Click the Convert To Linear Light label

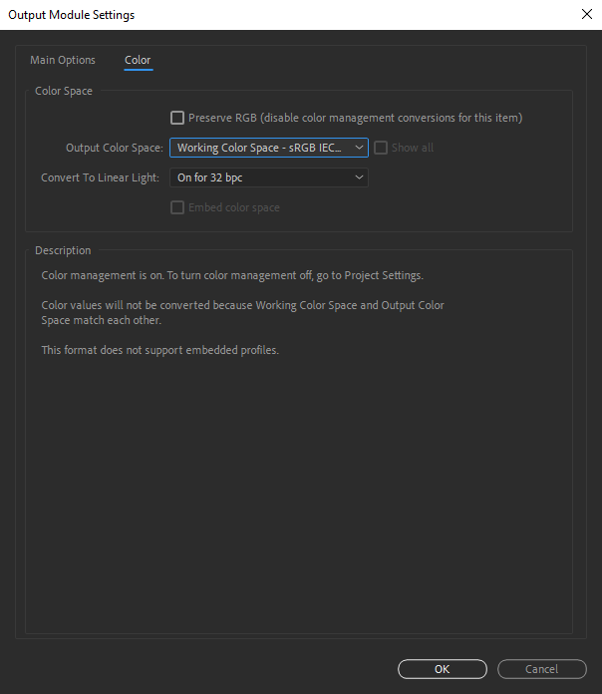click(x=100, y=177)
